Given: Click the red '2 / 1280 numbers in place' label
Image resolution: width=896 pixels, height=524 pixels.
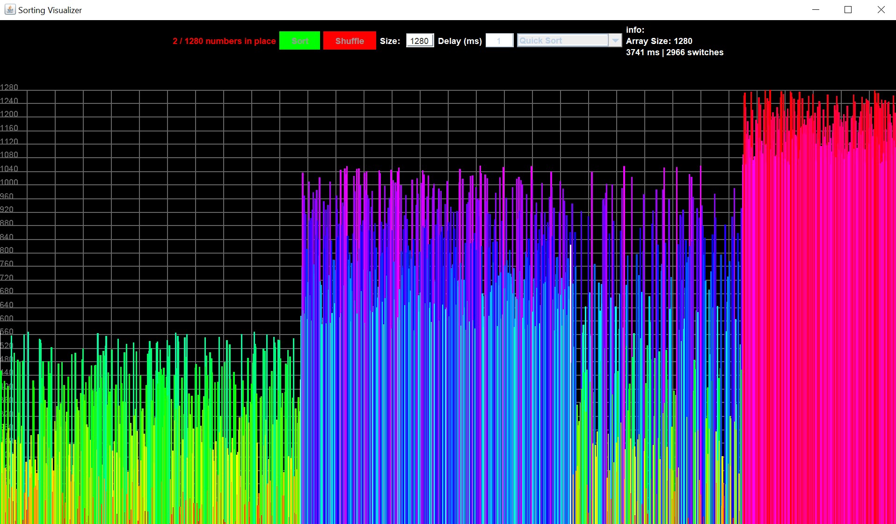Looking at the screenshot, I should [x=224, y=41].
